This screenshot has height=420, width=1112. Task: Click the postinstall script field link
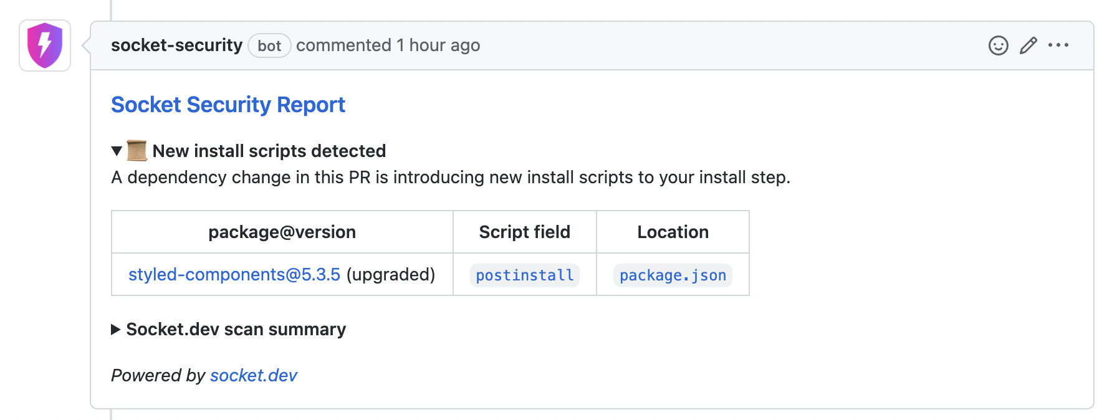click(x=524, y=275)
